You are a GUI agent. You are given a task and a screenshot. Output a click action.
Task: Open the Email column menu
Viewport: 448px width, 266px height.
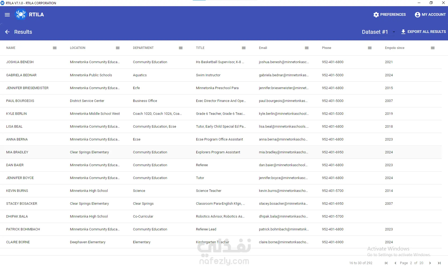point(307,48)
